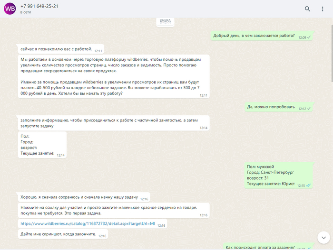Click delivery checkmark on 12:12 message
This screenshot has width=333, height=250.
(309, 109)
